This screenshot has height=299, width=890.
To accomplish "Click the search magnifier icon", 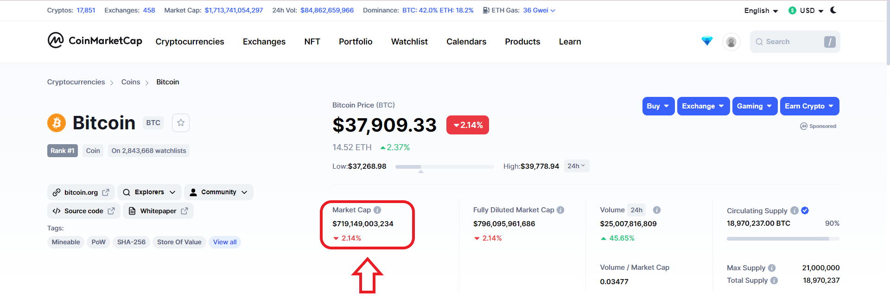I will click(759, 42).
